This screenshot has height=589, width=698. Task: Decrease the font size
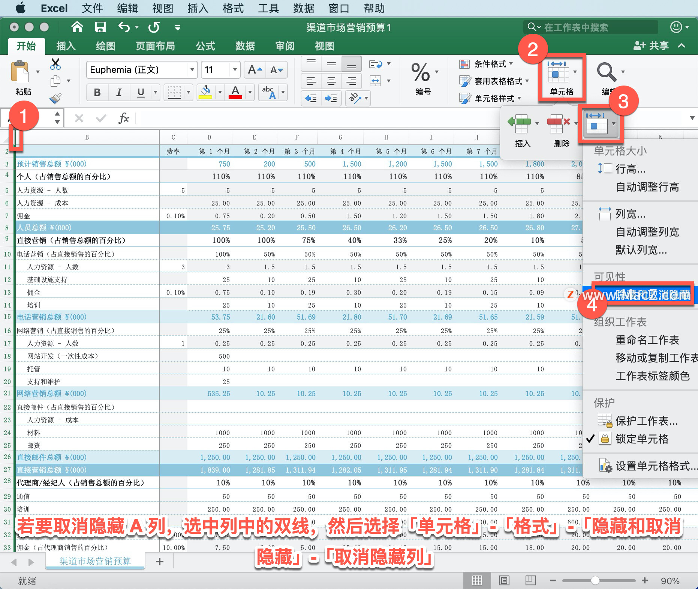[x=277, y=70]
